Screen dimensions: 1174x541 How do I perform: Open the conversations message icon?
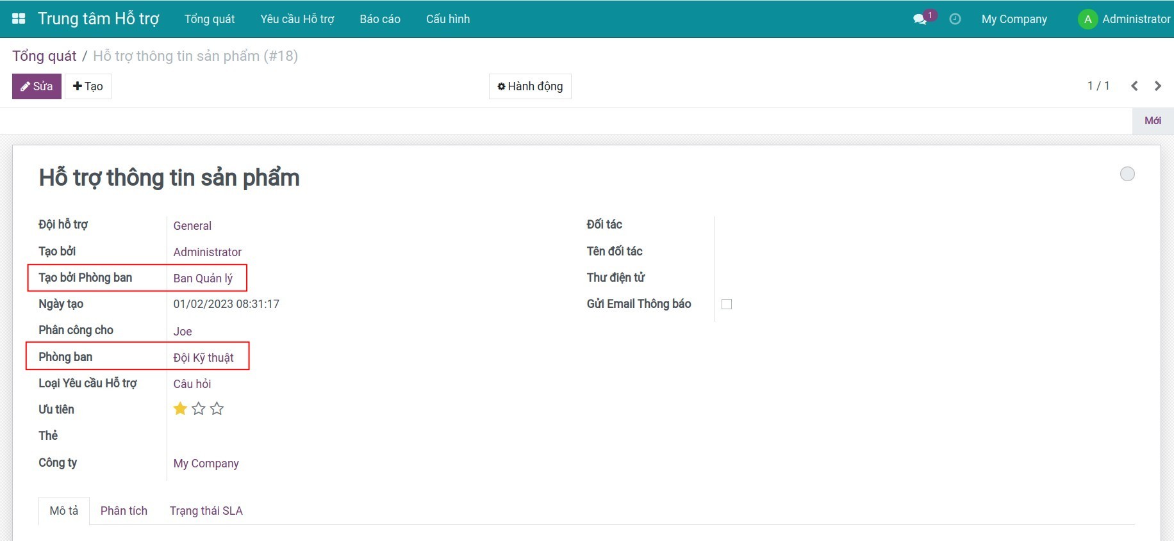point(920,19)
